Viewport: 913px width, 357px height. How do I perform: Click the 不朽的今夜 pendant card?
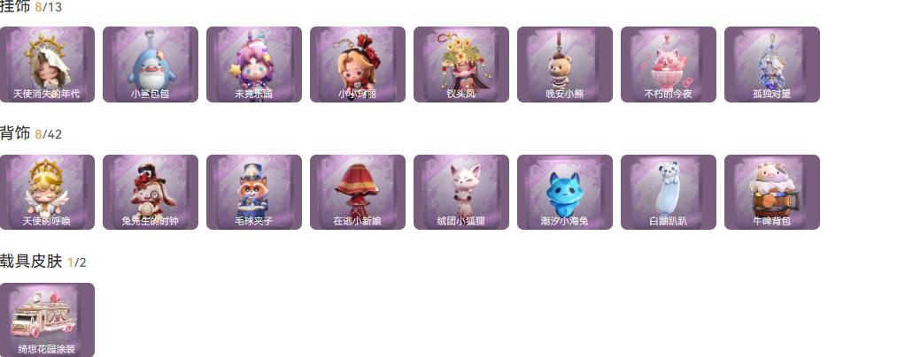pyautogui.click(x=669, y=65)
